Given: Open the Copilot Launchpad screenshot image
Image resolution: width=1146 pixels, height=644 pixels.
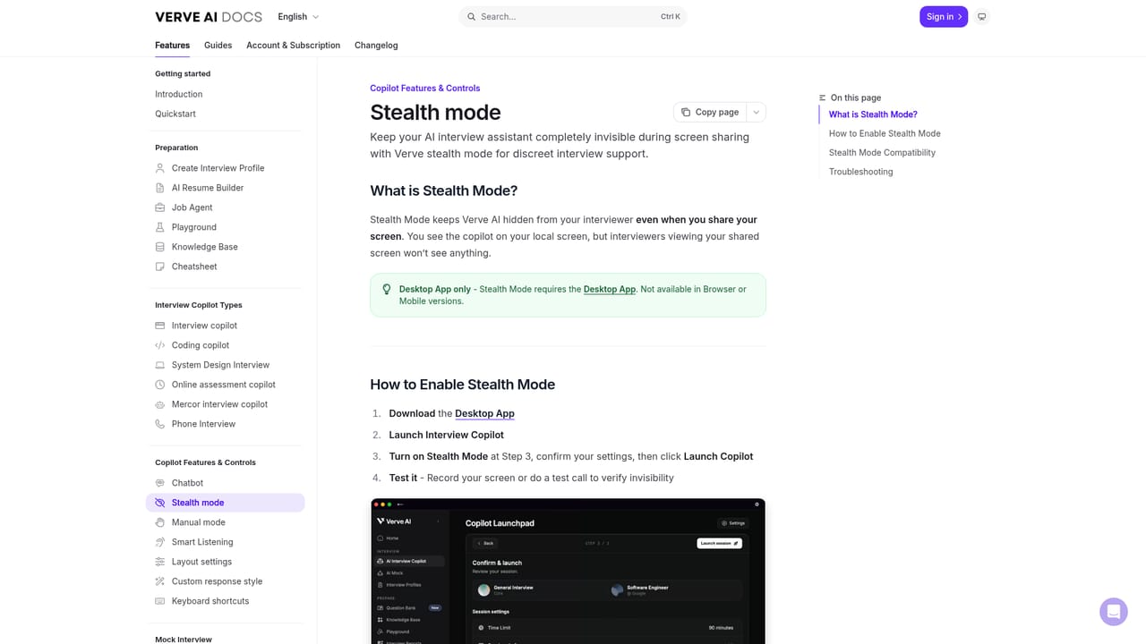Looking at the screenshot, I should (x=568, y=571).
